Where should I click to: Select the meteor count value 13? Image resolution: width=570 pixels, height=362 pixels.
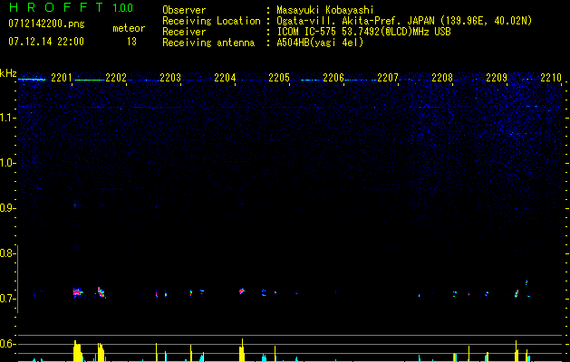pyautogui.click(x=131, y=42)
